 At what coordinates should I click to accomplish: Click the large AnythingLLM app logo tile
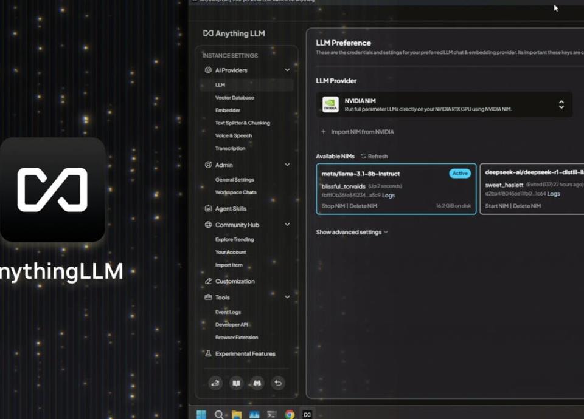[x=52, y=189]
